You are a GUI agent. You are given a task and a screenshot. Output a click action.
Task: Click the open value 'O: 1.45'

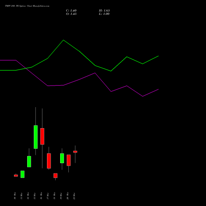click(71, 14)
